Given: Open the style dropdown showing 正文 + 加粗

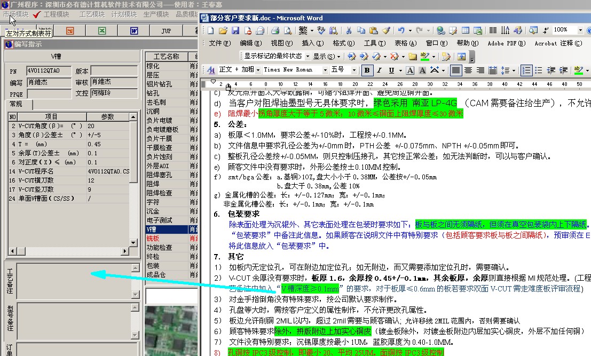Looking at the screenshot, I should coord(258,70).
